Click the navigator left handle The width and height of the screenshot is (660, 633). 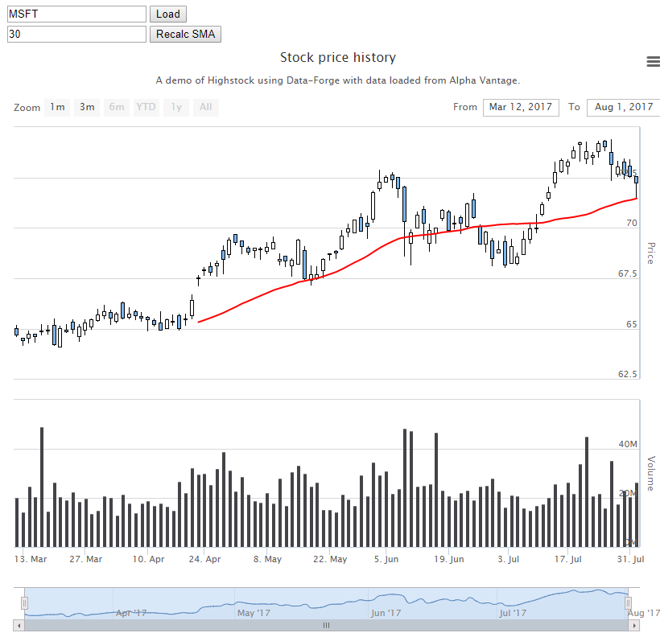pyautogui.click(x=24, y=603)
